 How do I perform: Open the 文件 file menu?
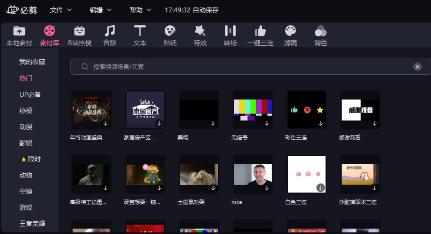coord(61,10)
